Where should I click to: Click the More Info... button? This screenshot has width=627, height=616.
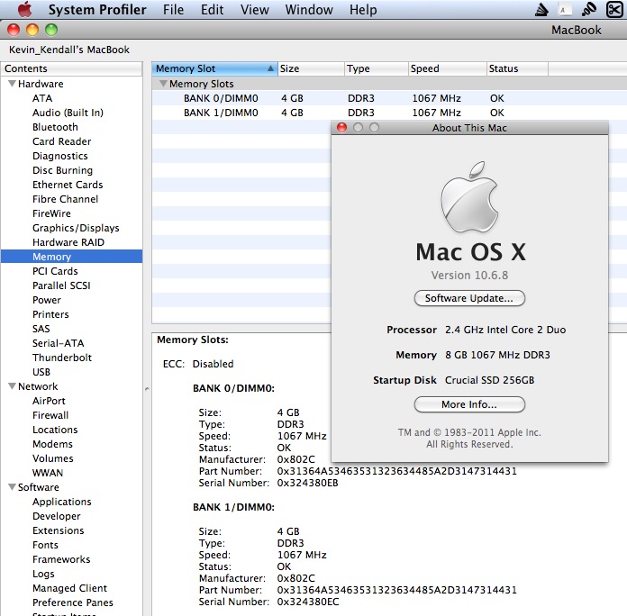[x=469, y=404]
